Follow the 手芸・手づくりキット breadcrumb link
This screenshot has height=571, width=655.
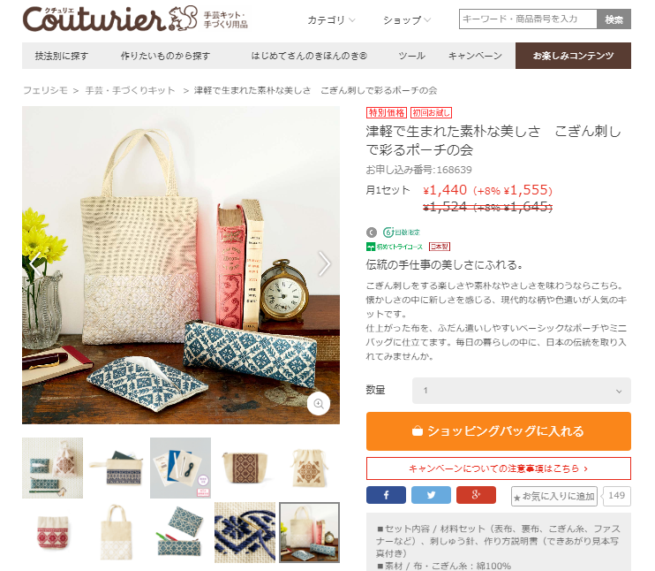131,90
